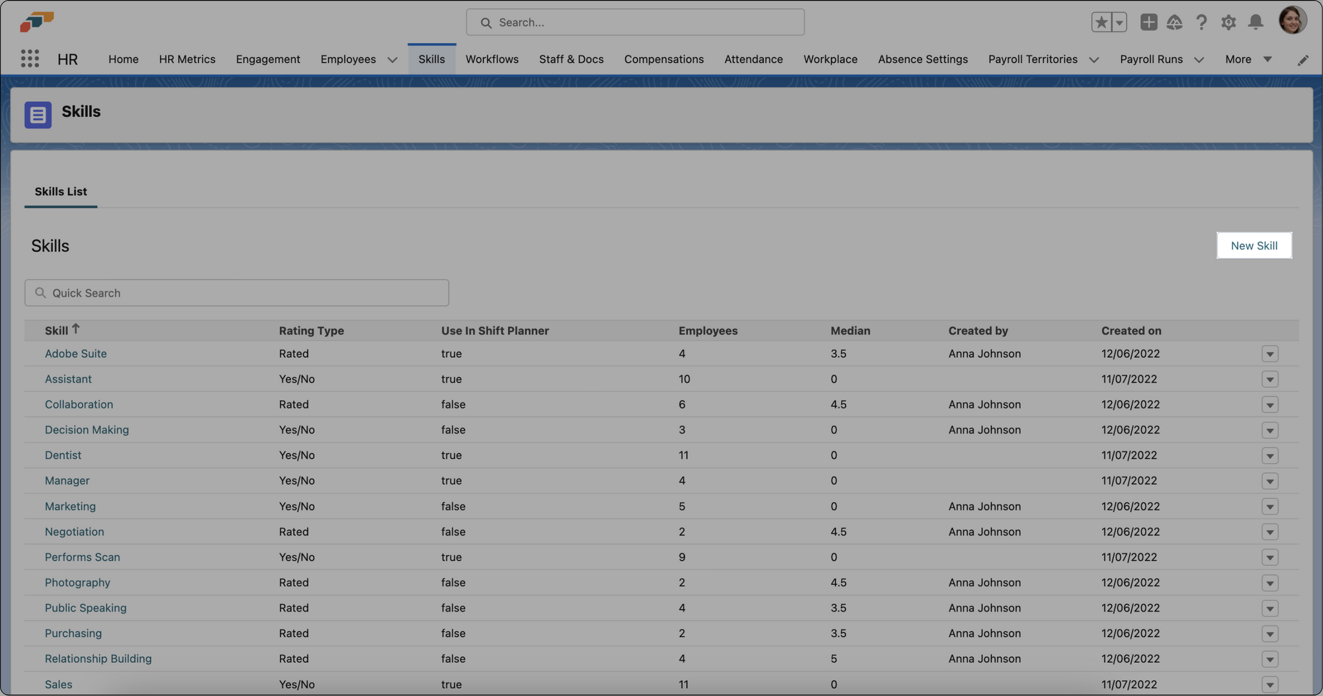1323x696 pixels.
Task: Open the Trailhead guidance center icon
Action: (1175, 21)
